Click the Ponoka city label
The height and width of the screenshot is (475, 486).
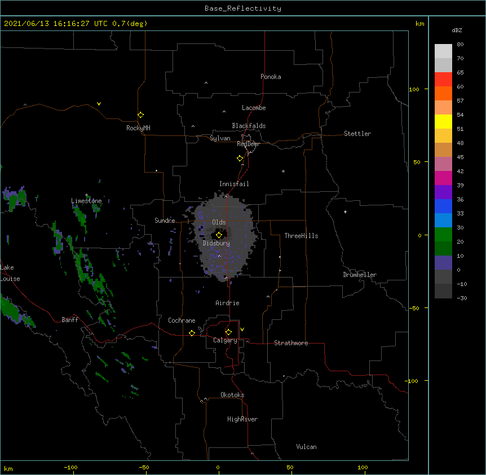tap(271, 77)
